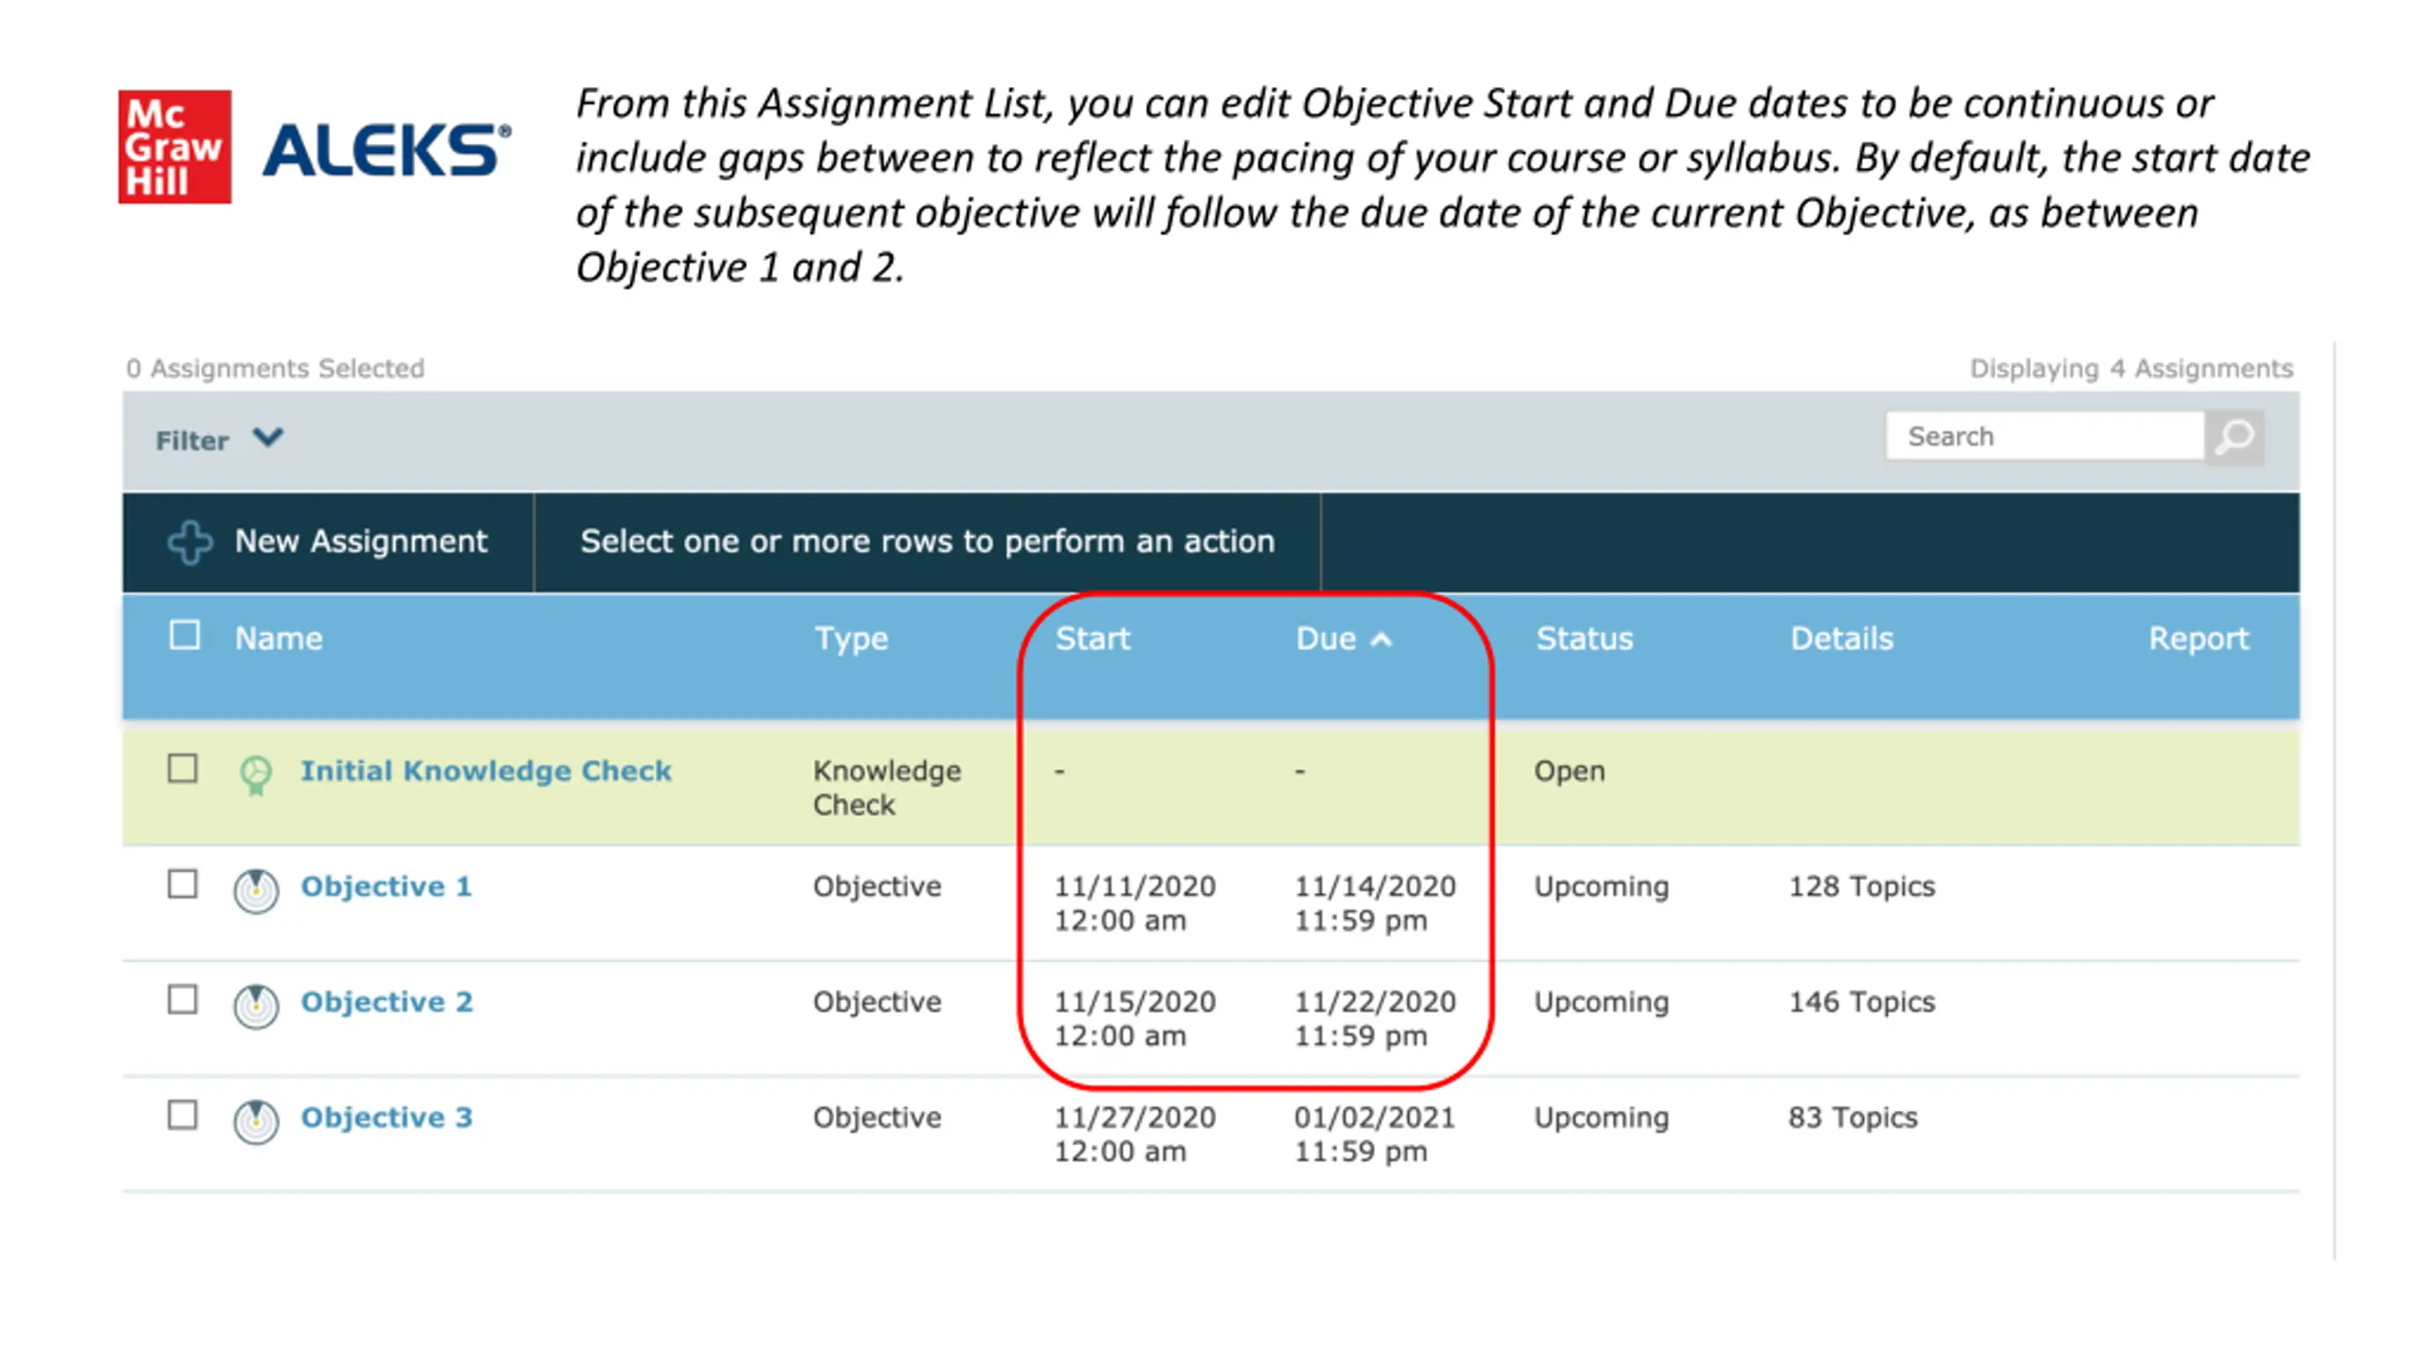Check the Objective 1 row checkbox

click(x=183, y=883)
